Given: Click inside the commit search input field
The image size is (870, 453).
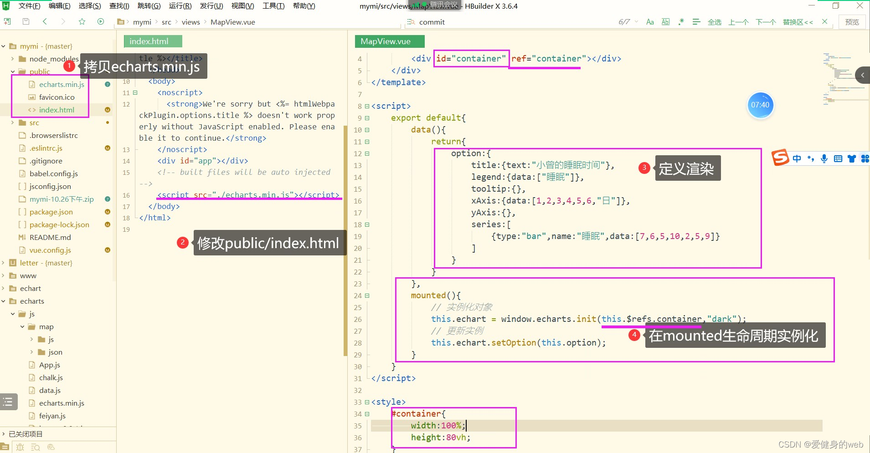Looking at the screenshot, I should 510,22.
